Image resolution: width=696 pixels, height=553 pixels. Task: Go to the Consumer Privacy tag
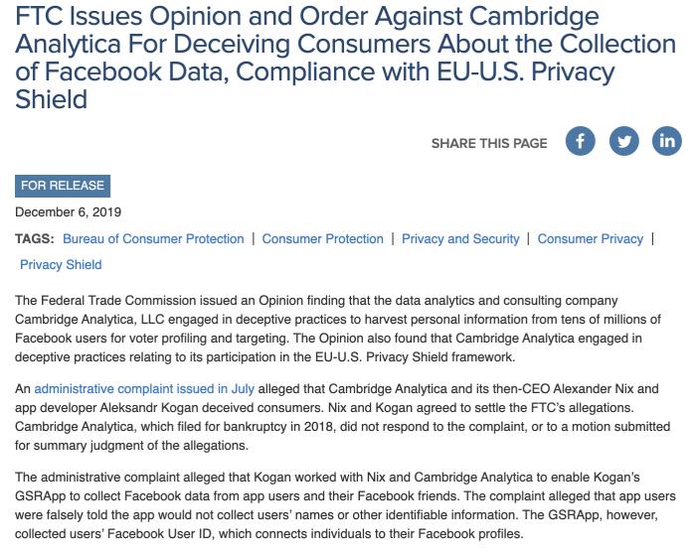click(591, 239)
